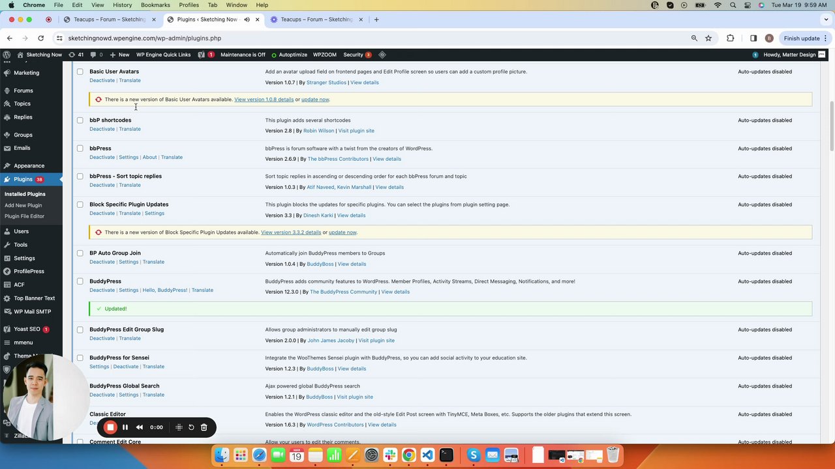This screenshot has height=469, width=835.
Task: View version 3.3.2 details link
Action: point(291,233)
